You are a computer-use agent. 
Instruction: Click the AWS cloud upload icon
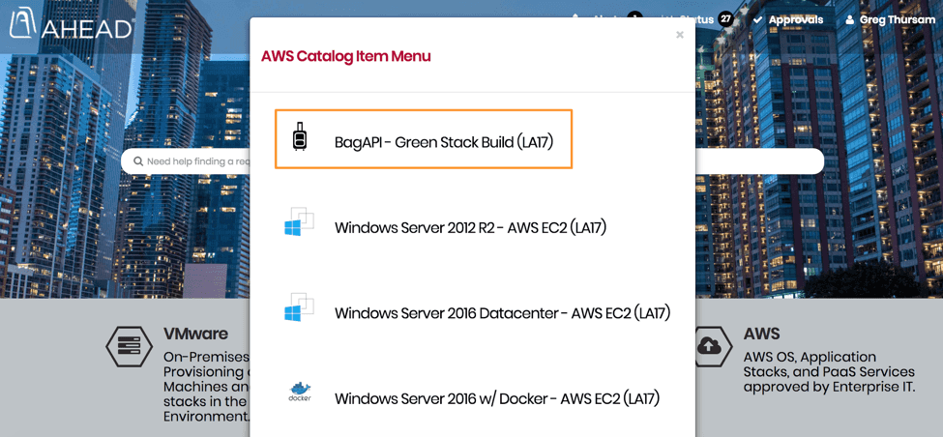709,346
